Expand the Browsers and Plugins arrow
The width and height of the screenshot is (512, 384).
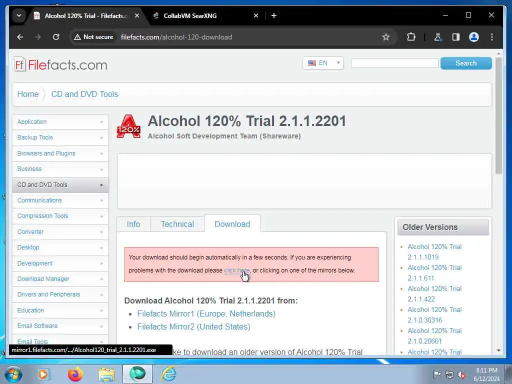(101, 153)
